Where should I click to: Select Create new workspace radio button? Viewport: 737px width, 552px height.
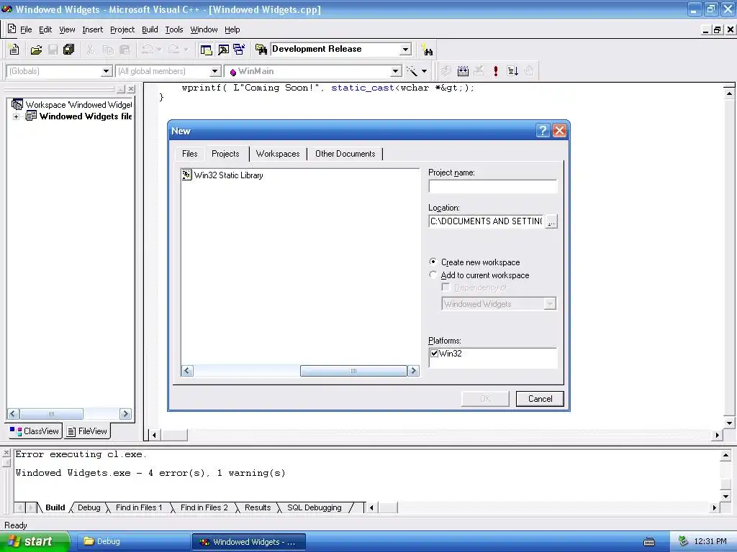[433, 262]
